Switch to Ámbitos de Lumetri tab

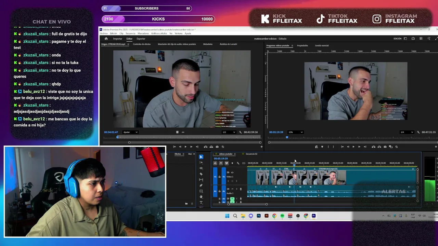coord(228,44)
